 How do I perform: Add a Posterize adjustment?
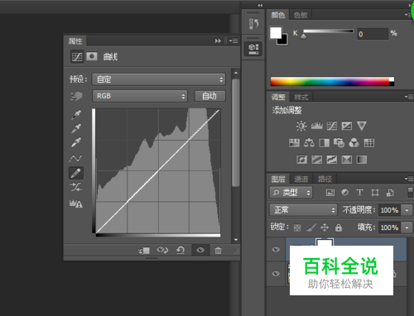(316, 160)
